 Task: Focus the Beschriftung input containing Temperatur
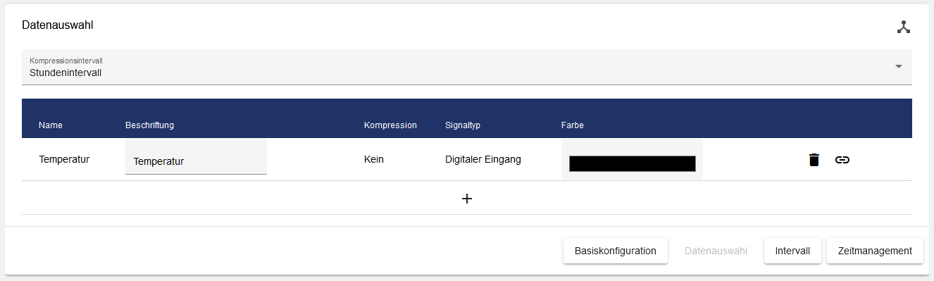pyautogui.click(x=196, y=157)
